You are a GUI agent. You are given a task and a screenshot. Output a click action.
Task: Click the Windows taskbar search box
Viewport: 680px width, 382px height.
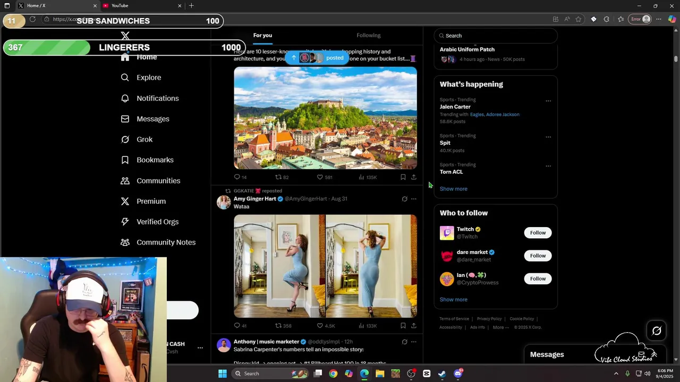pos(270,374)
